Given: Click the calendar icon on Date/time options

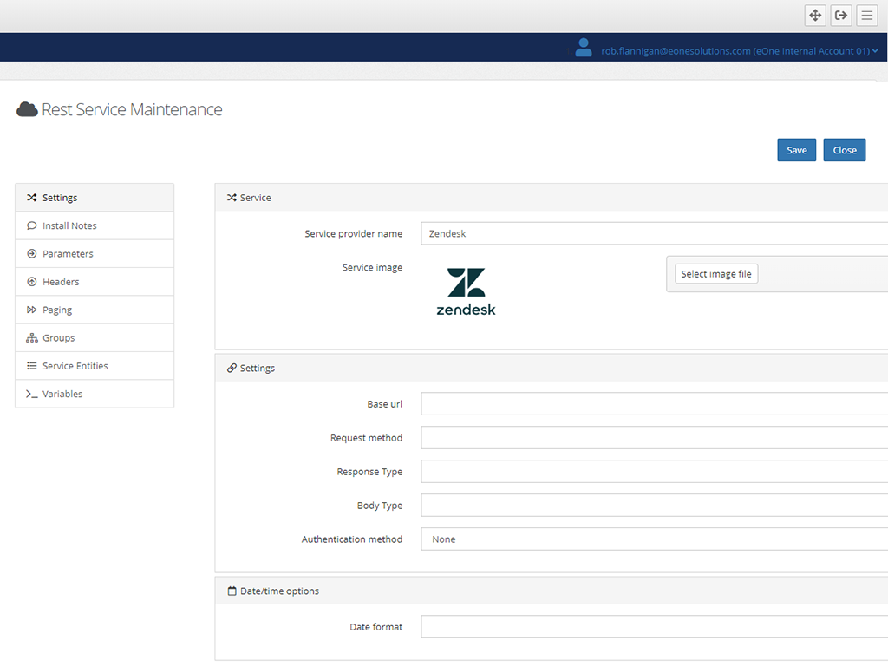Looking at the screenshot, I should pos(231,591).
